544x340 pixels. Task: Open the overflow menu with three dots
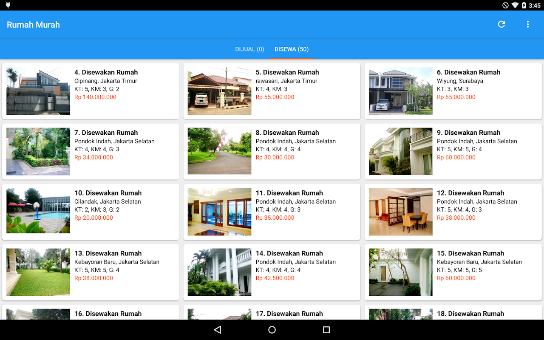[528, 24]
